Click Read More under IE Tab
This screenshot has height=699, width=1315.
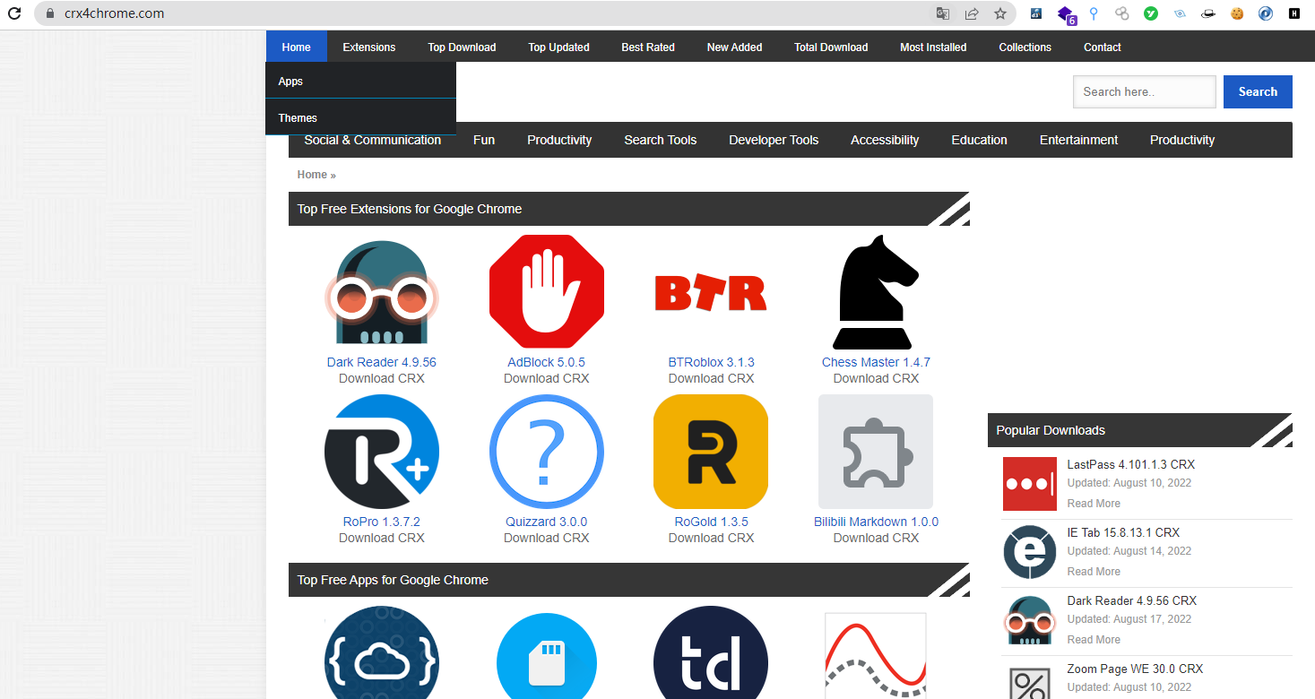pyautogui.click(x=1094, y=572)
